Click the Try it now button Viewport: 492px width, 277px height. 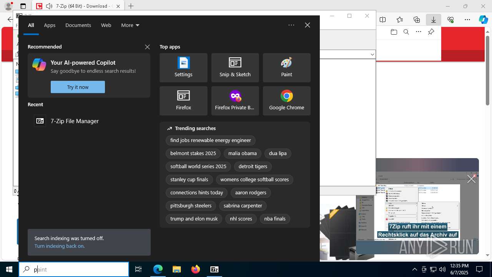pos(78,87)
